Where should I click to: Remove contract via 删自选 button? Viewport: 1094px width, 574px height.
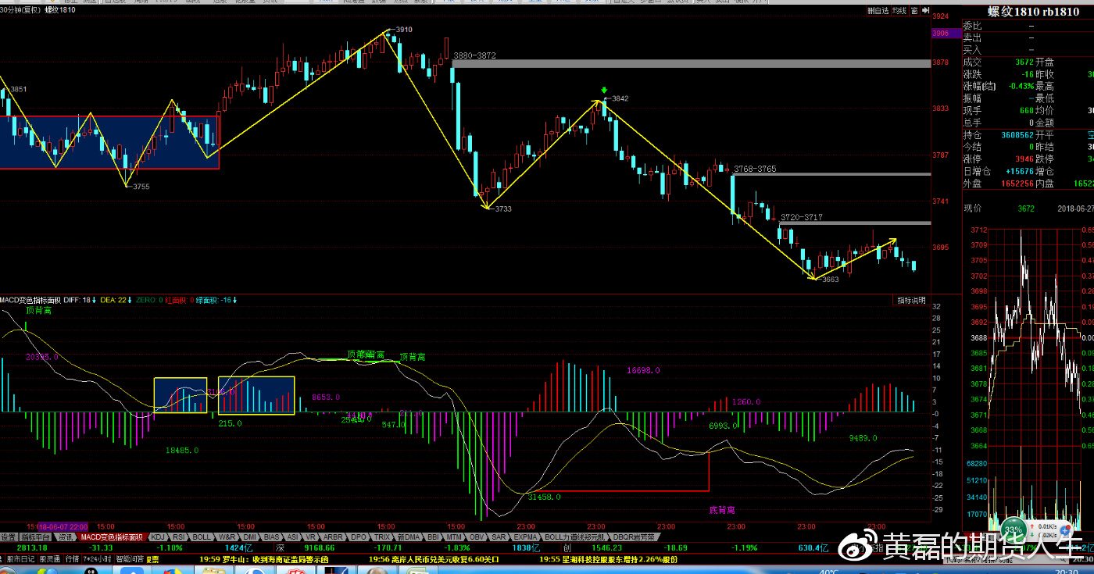[x=879, y=10]
